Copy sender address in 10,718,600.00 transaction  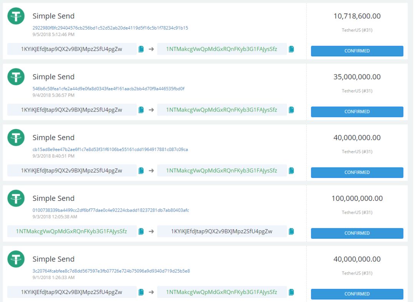pos(141,49)
